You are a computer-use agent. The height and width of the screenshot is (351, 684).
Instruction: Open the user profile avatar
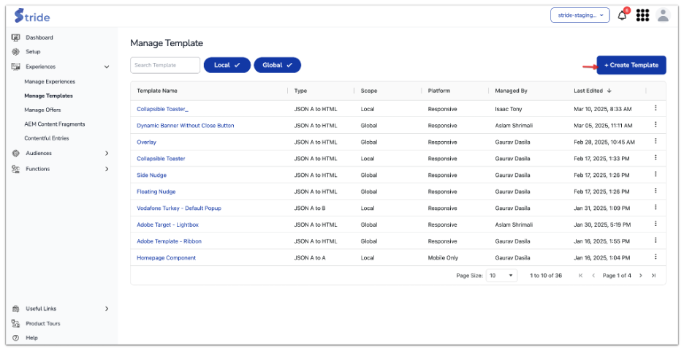tap(663, 15)
